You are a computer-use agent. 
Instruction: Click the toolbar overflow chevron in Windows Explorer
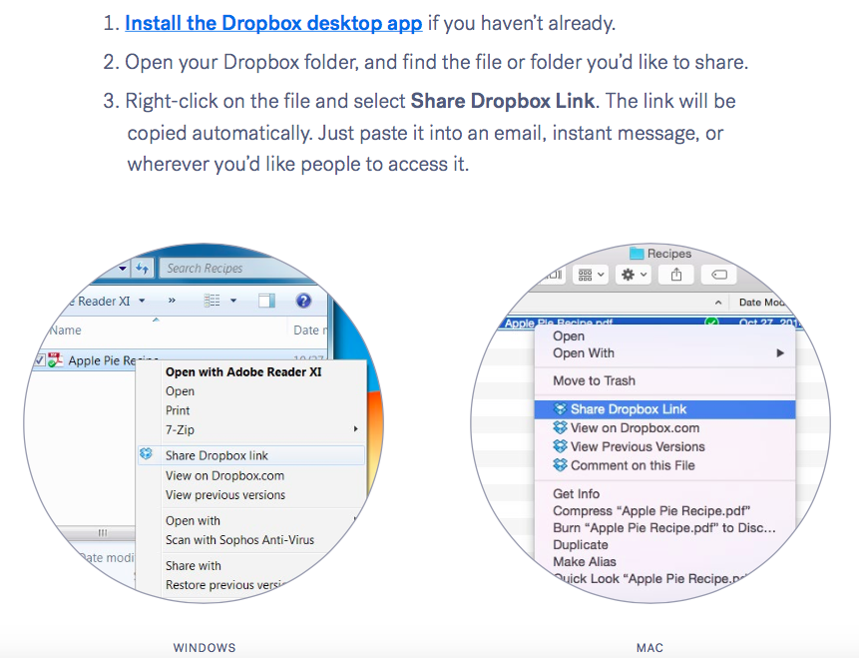(x=172, y=301)
